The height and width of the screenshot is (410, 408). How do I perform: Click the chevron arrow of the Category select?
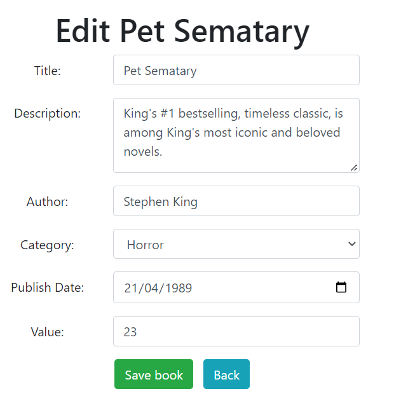pos(352,244)
